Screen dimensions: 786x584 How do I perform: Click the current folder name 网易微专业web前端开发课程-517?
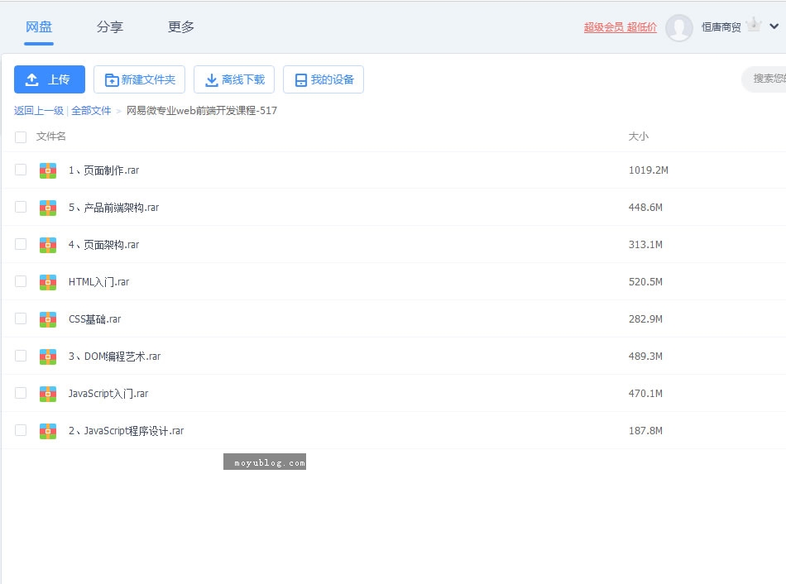coord(202,111)
